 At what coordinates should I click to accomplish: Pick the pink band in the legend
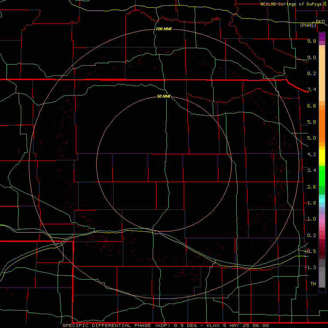(322, 221)
